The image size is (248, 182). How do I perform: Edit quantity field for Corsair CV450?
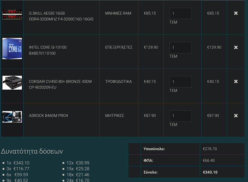(180, 82)
